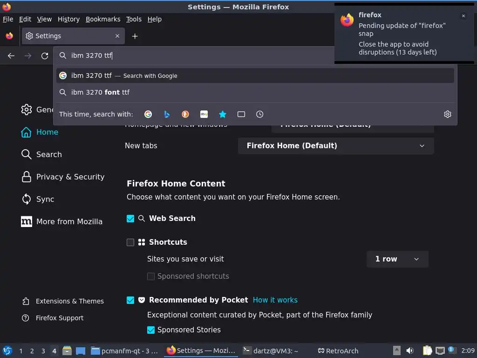Open Privacy & Security settings
This screenshot has width=477, height=358.
tap(63, 177)
